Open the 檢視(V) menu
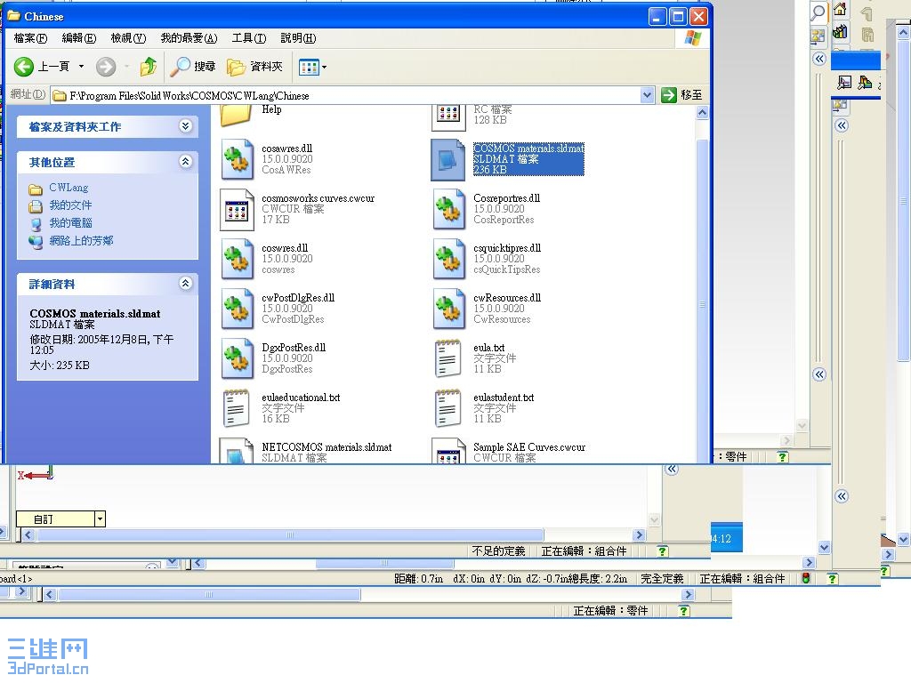 click(x=128, y=38)
